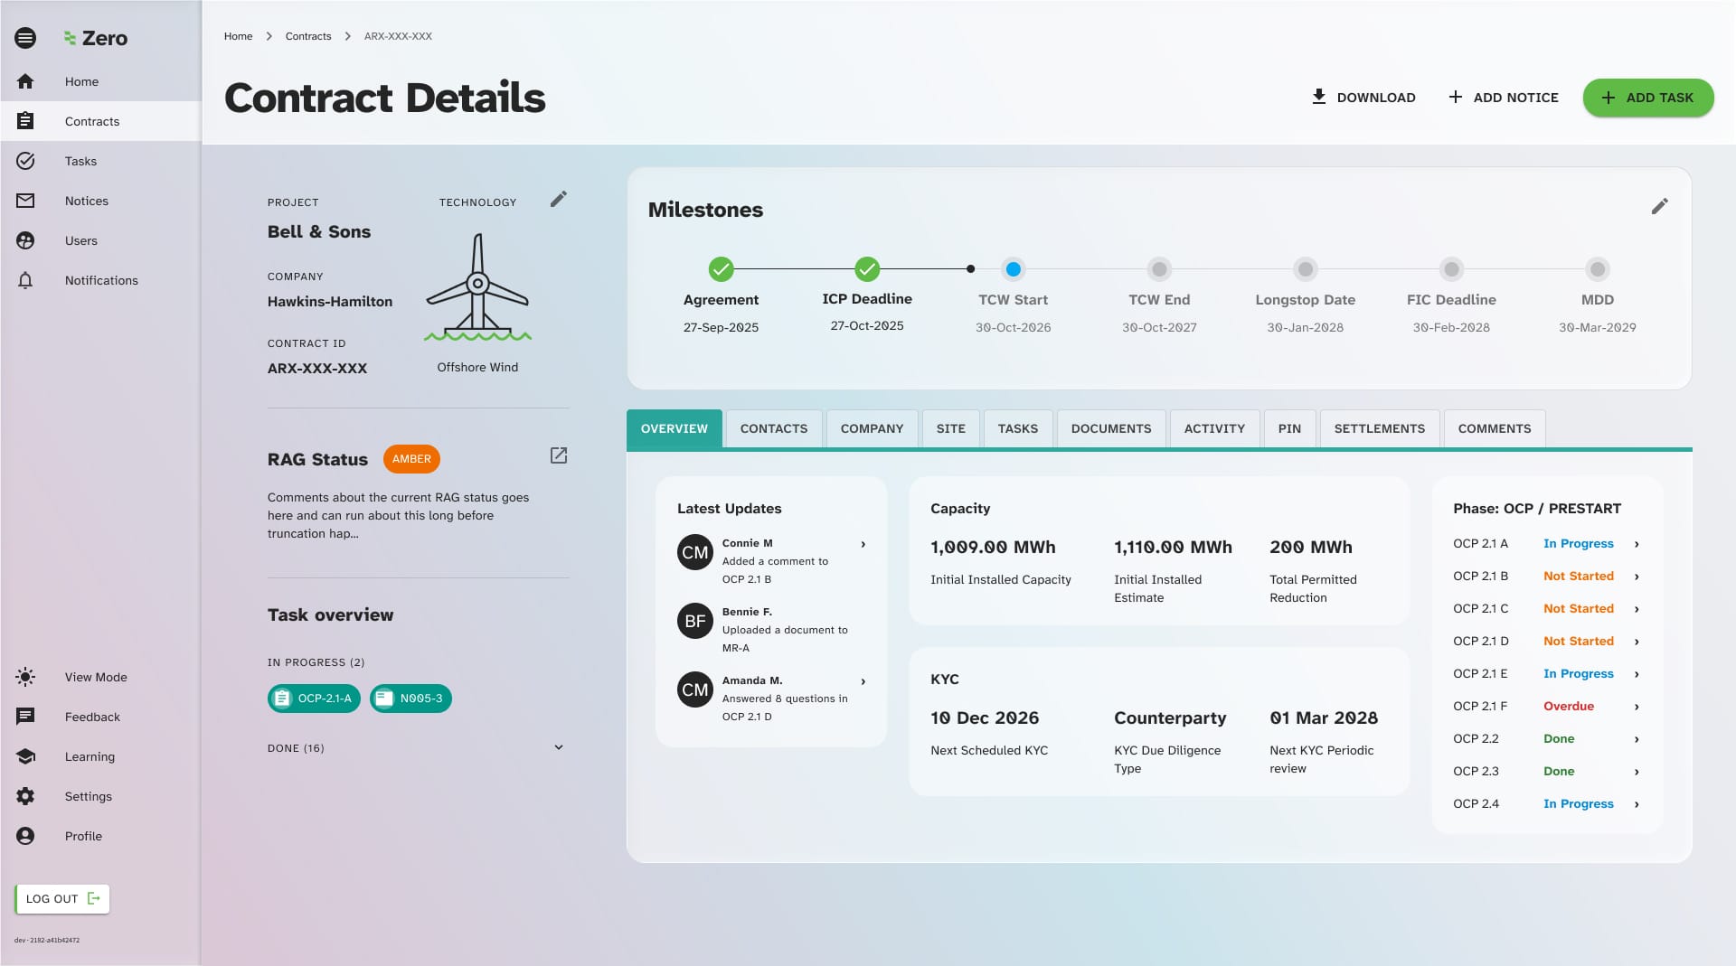Click the Amber RAG status badge
The width and height of the screenshot is (1736, 966).
pos(411,459)
